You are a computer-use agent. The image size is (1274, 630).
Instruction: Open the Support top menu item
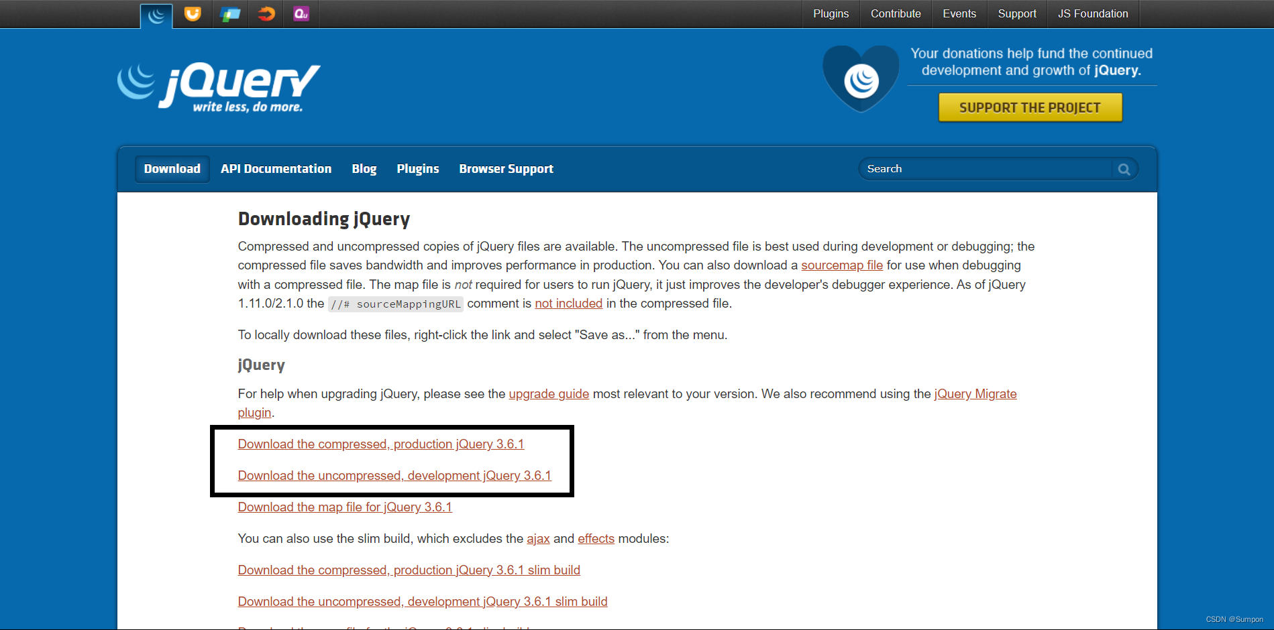click(1017, 13)
